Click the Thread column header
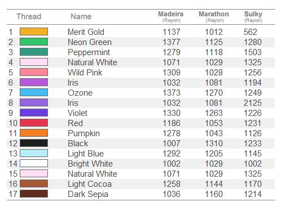 point(29,16)
